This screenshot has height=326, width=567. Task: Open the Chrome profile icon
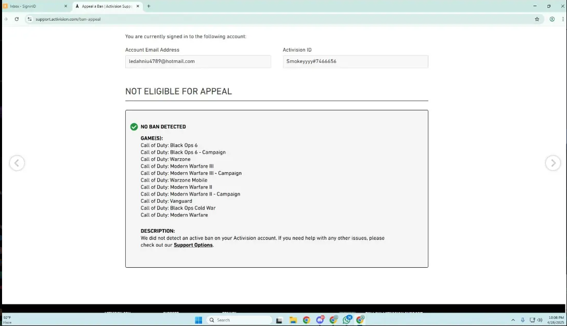[552, 19]
